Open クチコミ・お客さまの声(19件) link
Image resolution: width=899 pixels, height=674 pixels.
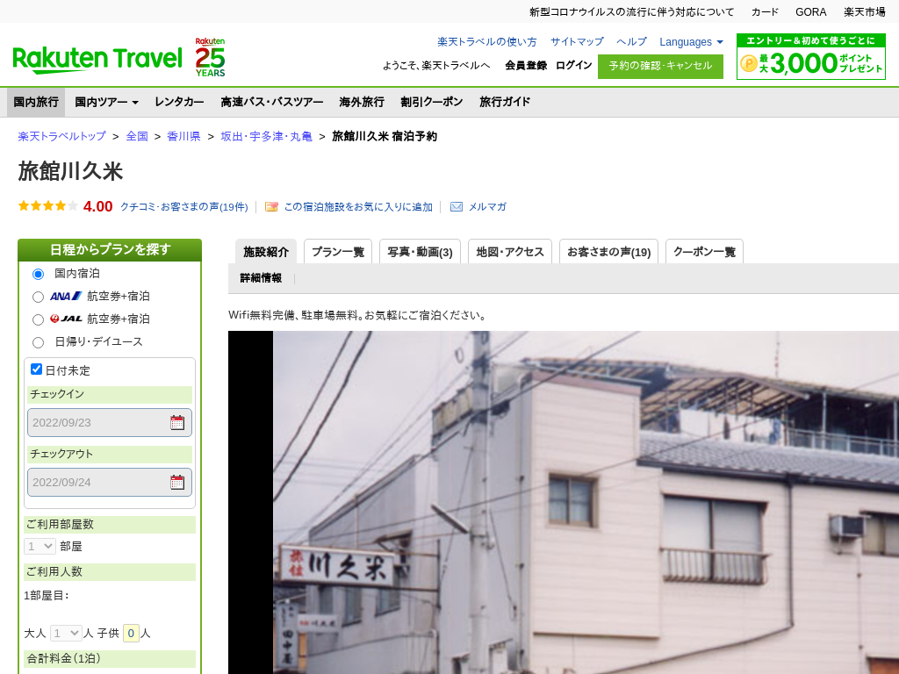(184, 207)
